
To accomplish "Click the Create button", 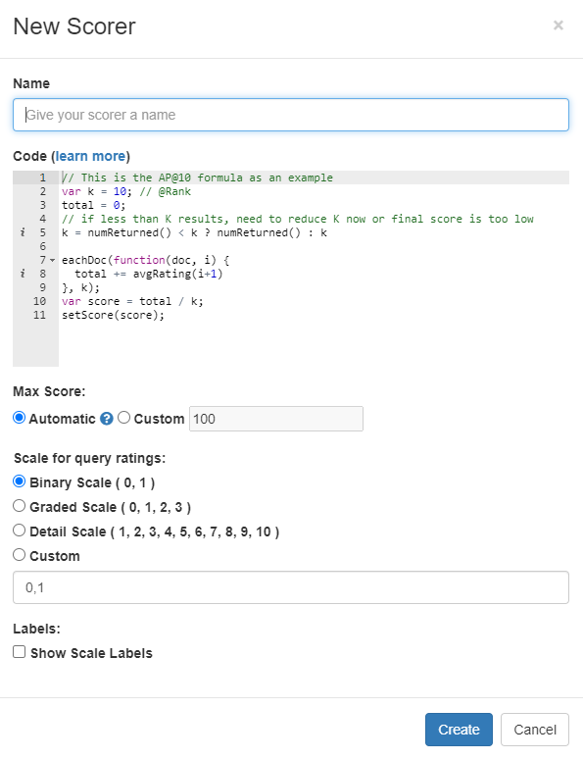I will (459, 730).
